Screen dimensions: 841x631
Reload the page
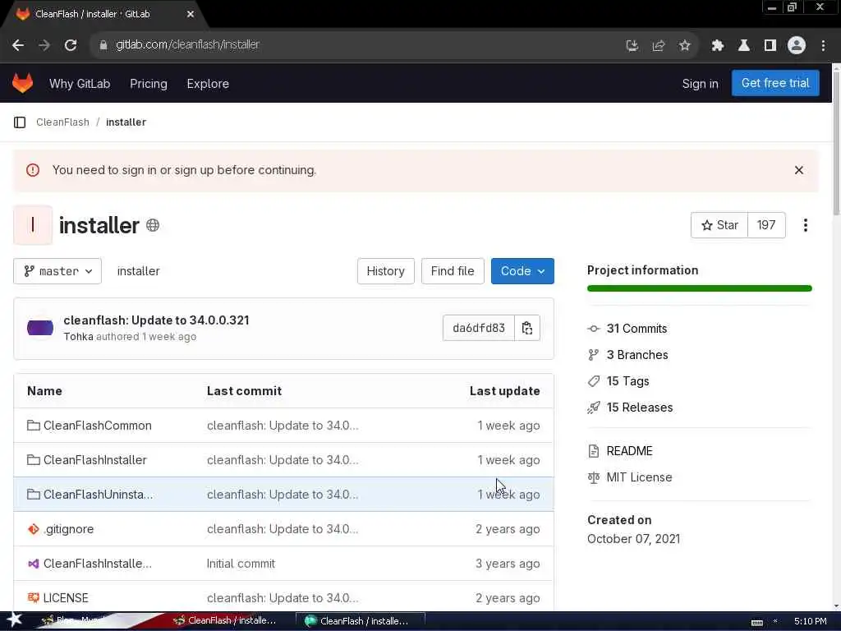[71, 46]
